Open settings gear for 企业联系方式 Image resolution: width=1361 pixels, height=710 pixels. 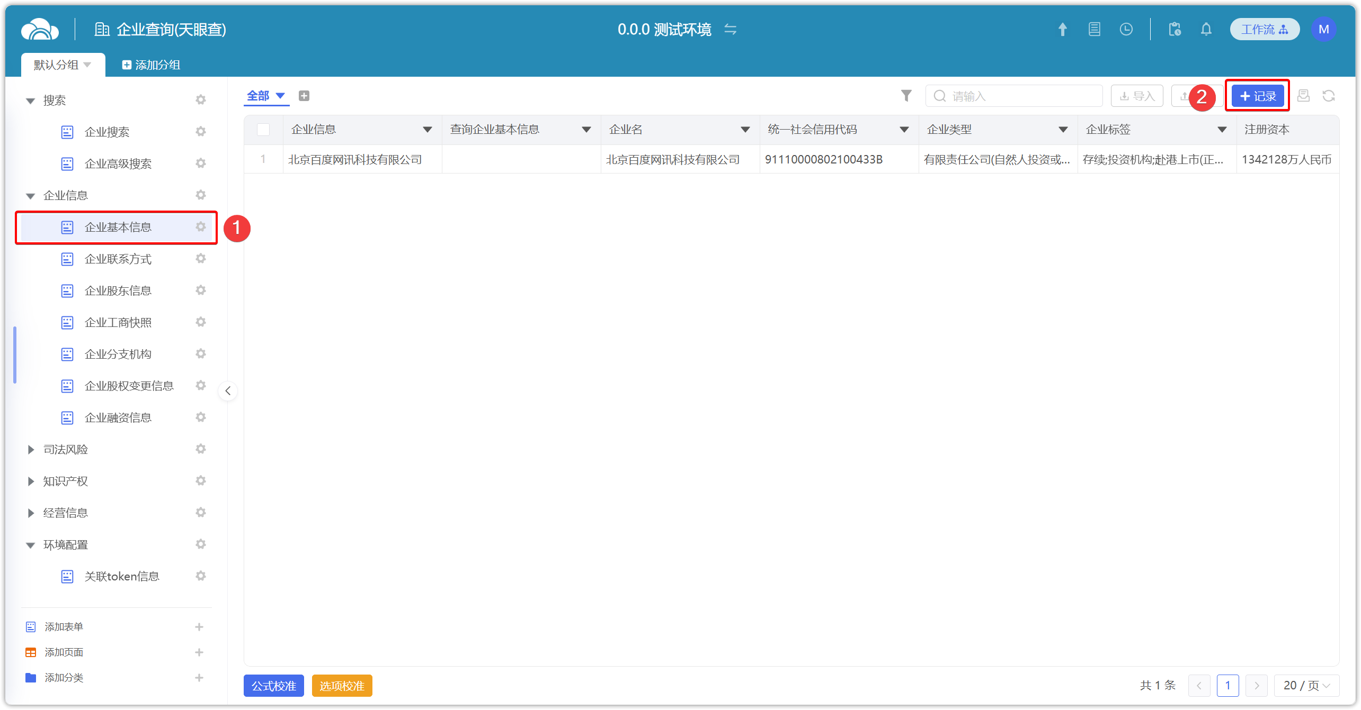[200, 259]
